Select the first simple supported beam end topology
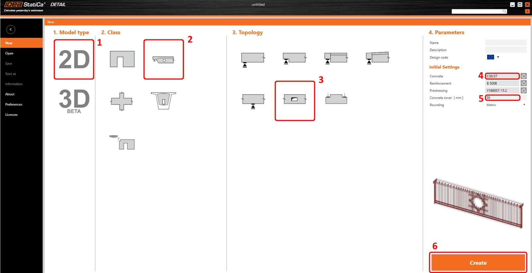 pyautogui.click(x=253, y=59)
